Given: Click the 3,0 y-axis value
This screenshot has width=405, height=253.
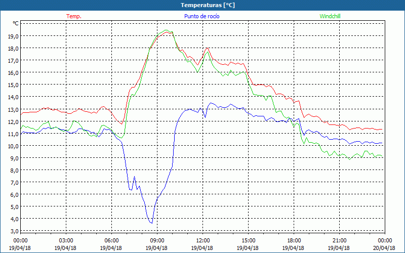Looking at the screenshot, I should click(x=15, y=231).
